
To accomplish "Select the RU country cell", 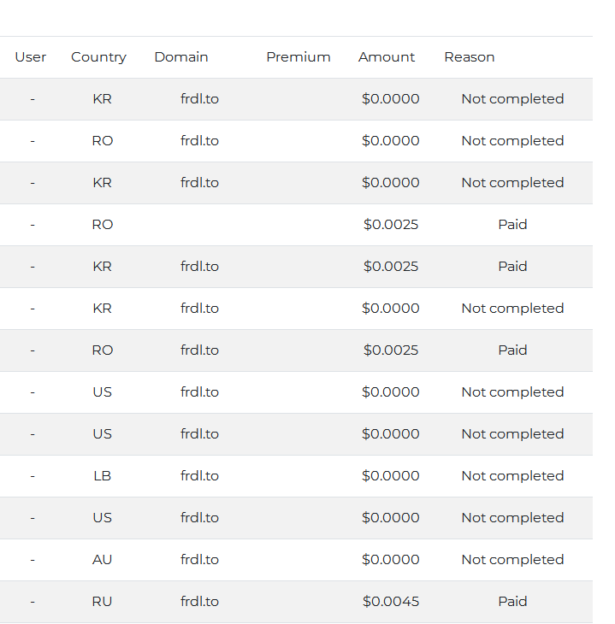I will pos(102,602).
